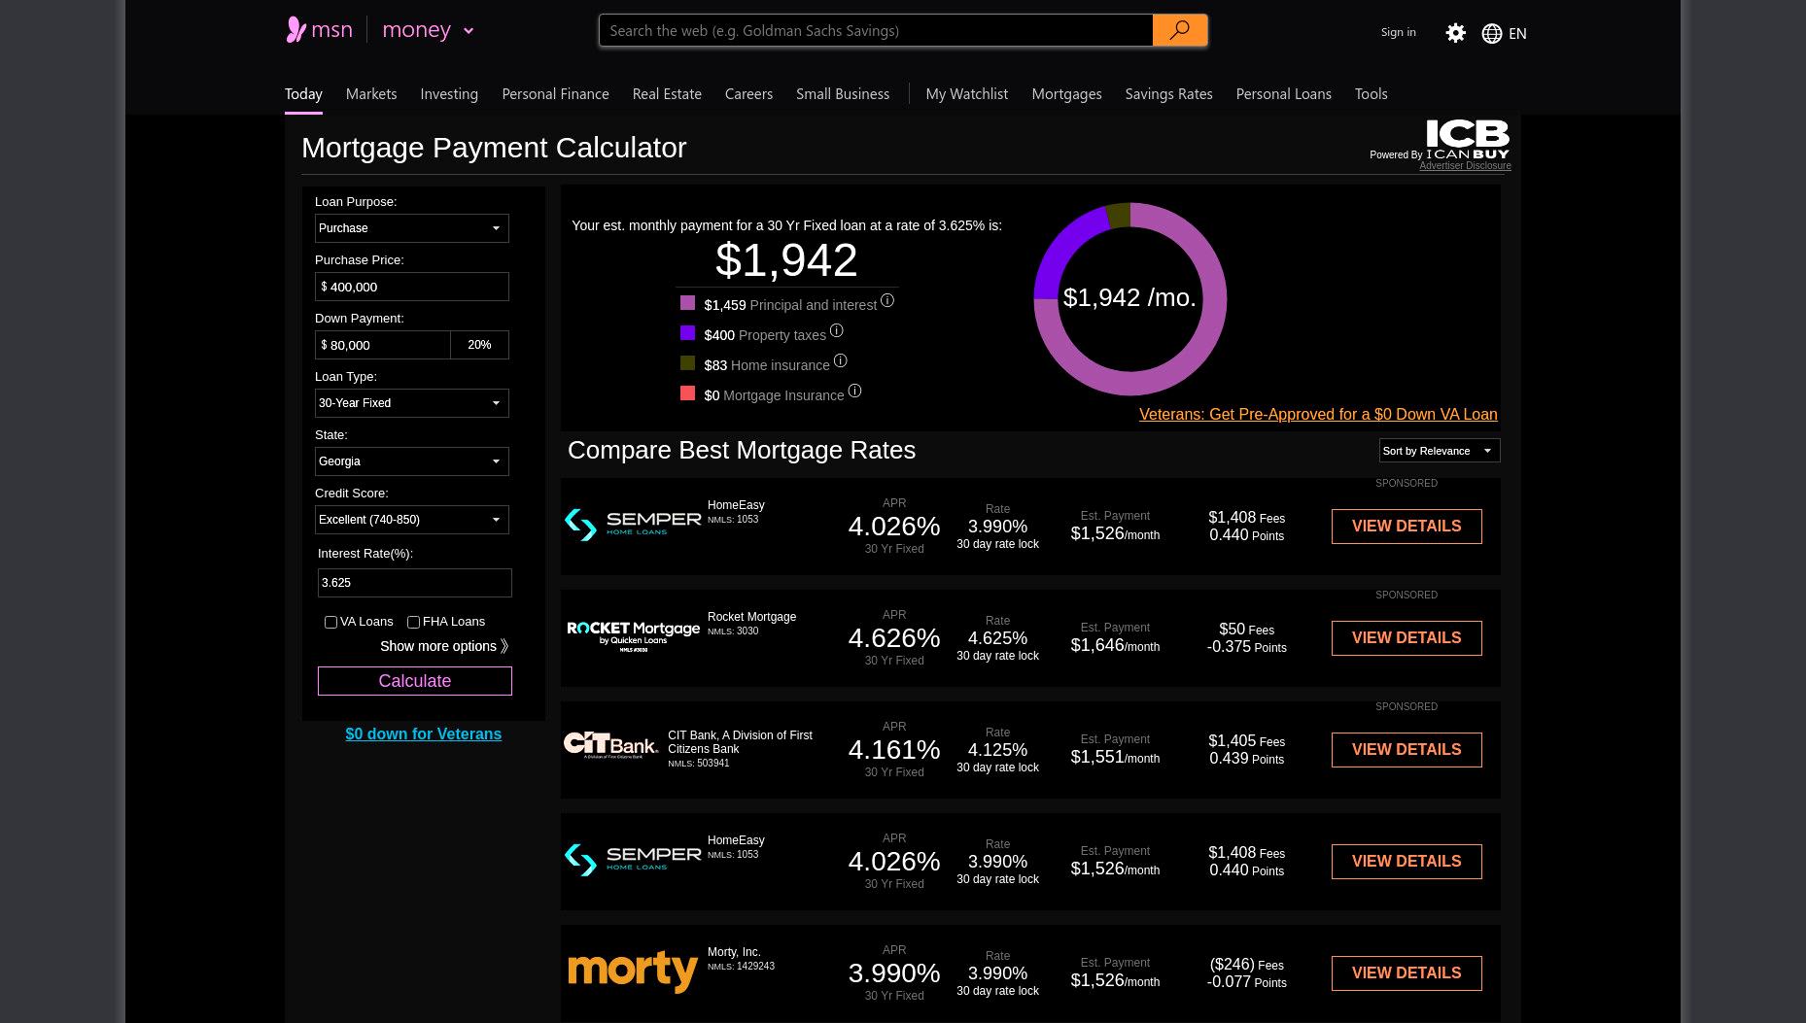The image size is (1806, 1023).
Task: Open the Credit Score dropdown
Action: (x=412, y=520)
